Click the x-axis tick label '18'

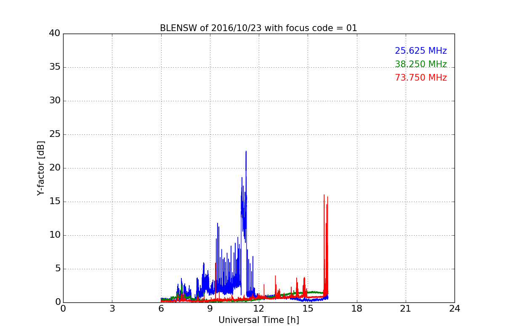pyautogui.click(x=357, y=309)
